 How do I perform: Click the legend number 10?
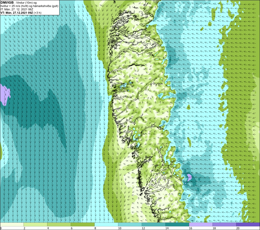(x=120, y=228)
